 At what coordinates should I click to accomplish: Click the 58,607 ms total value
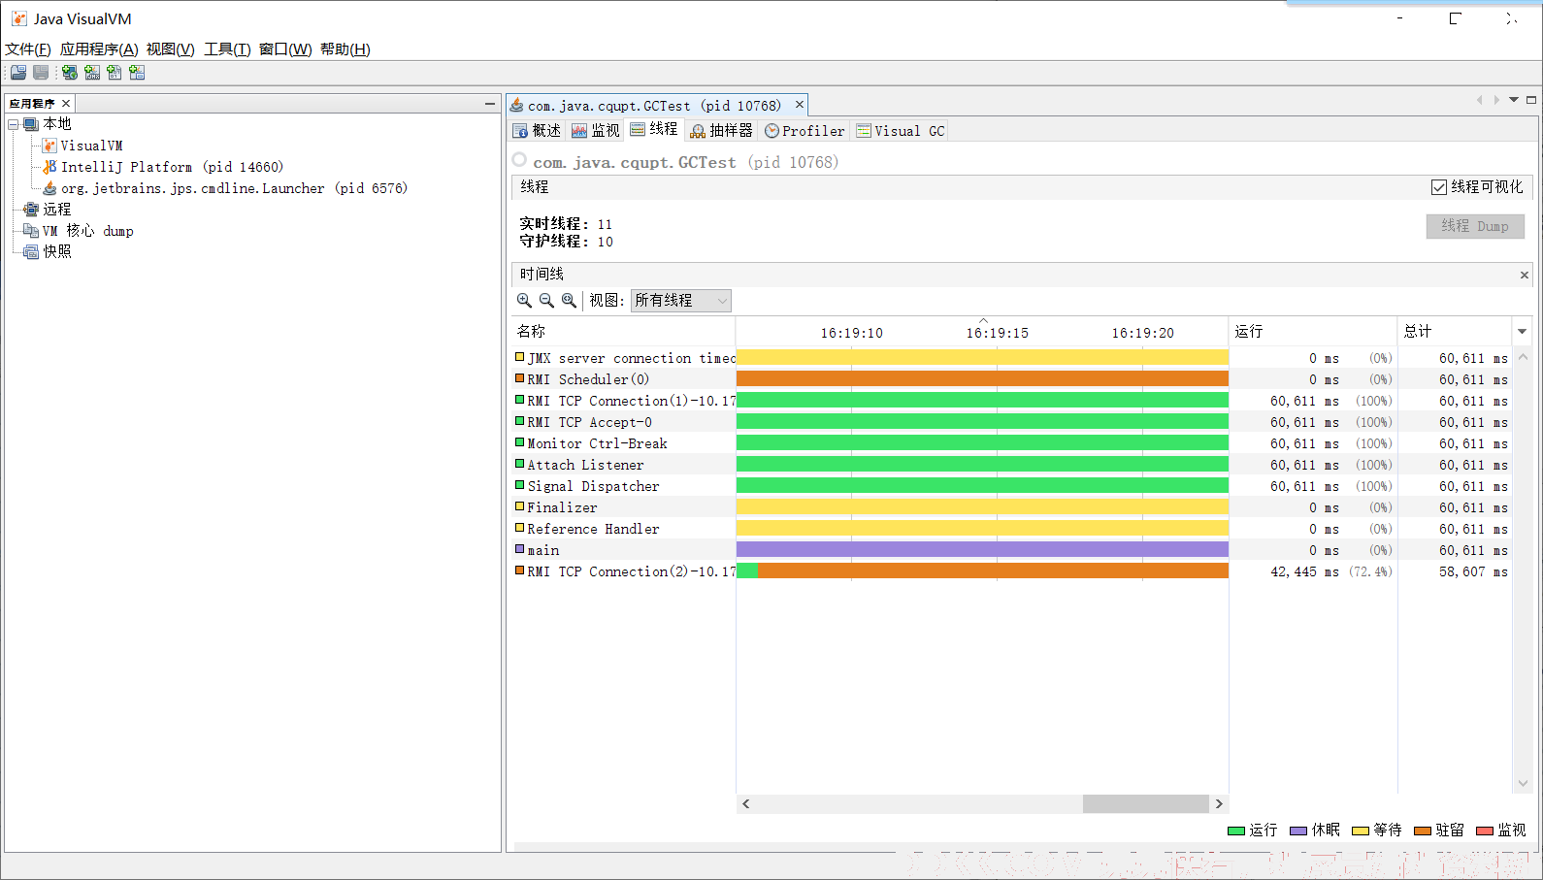[x=1473, y=572]
